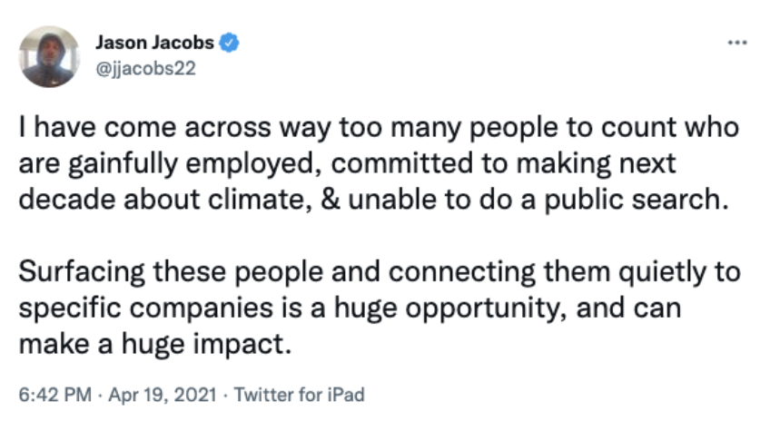Screen dimensions: 770x421
Task: Open the Jason Jacobs display name profile
Action: coord(154,43)
